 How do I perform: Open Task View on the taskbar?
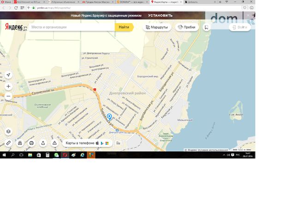coord(21,155)
